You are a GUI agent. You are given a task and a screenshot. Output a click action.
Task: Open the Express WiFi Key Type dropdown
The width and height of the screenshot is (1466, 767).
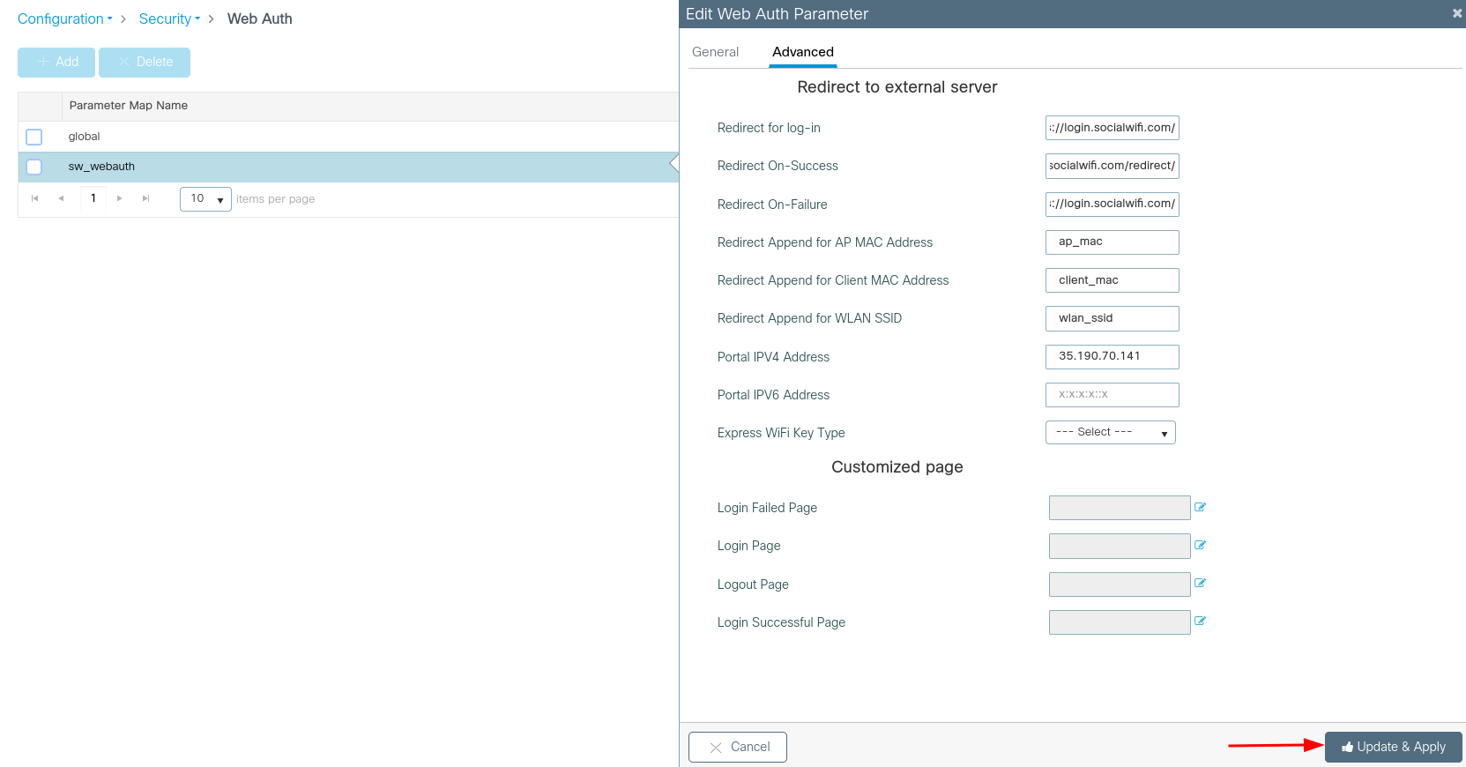click(1110, 432)
